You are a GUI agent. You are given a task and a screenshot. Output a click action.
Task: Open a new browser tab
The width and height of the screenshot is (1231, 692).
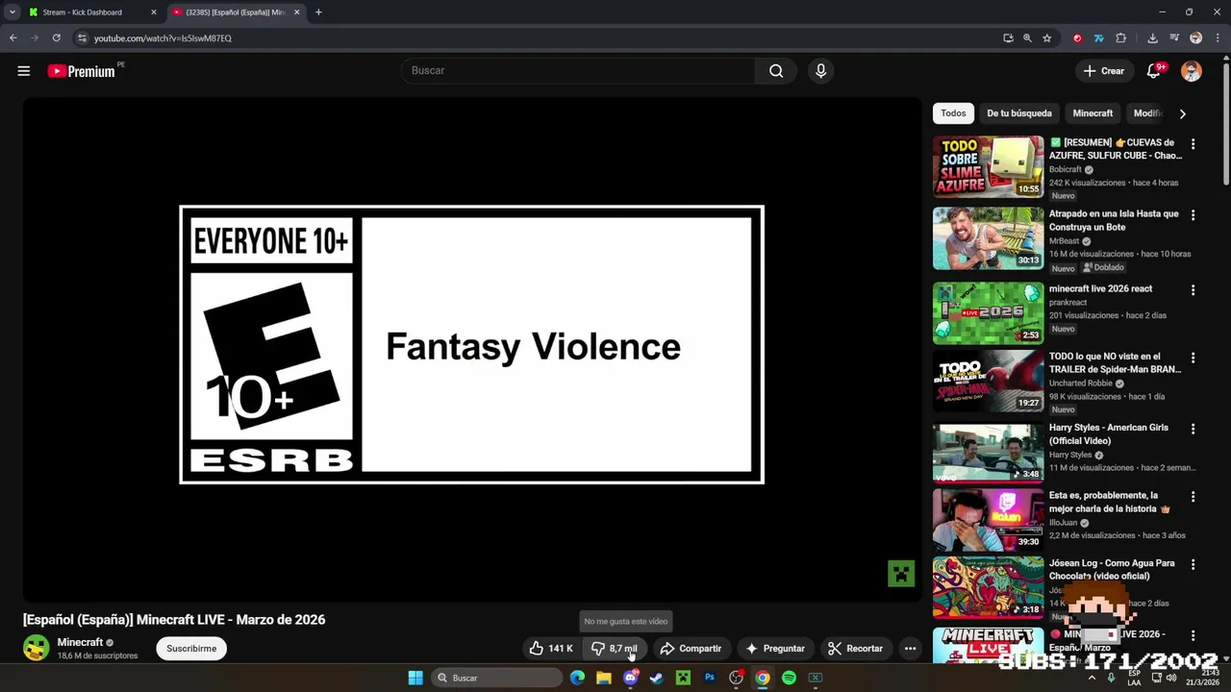coord(318,12)
